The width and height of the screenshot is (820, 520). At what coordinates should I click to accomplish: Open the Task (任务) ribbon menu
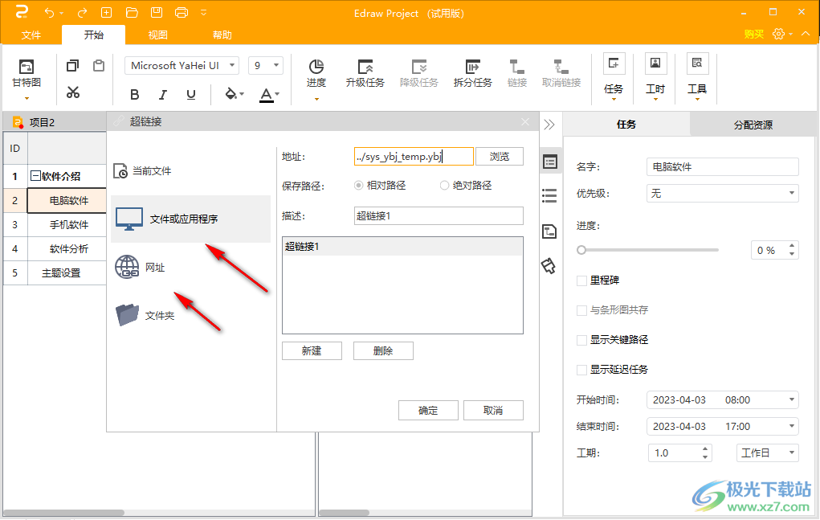coord(614,77)
